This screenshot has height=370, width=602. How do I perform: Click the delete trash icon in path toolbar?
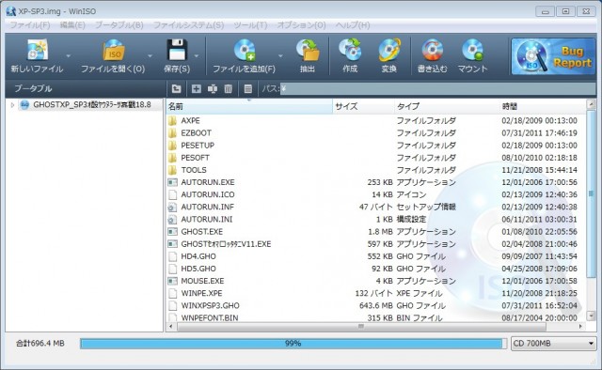[228, 89]
